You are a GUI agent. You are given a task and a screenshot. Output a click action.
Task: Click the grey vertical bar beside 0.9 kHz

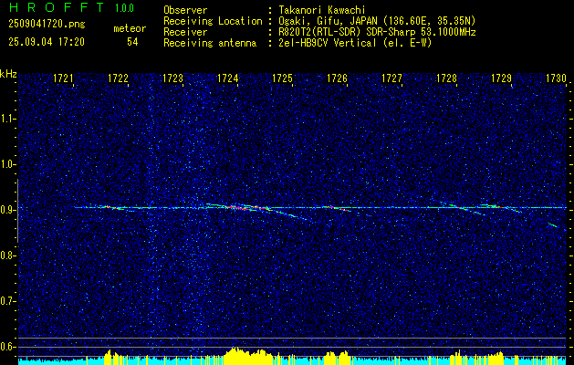tap(17, 211)
